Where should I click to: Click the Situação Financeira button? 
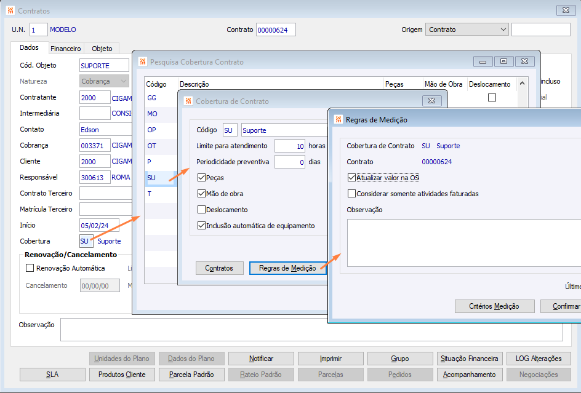470,359
